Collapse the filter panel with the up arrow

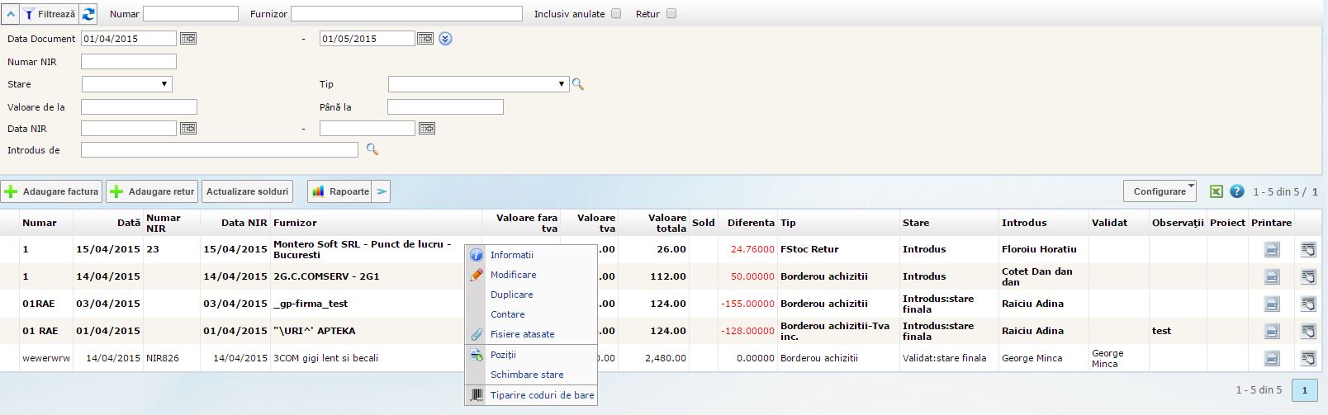pos(11,14)
